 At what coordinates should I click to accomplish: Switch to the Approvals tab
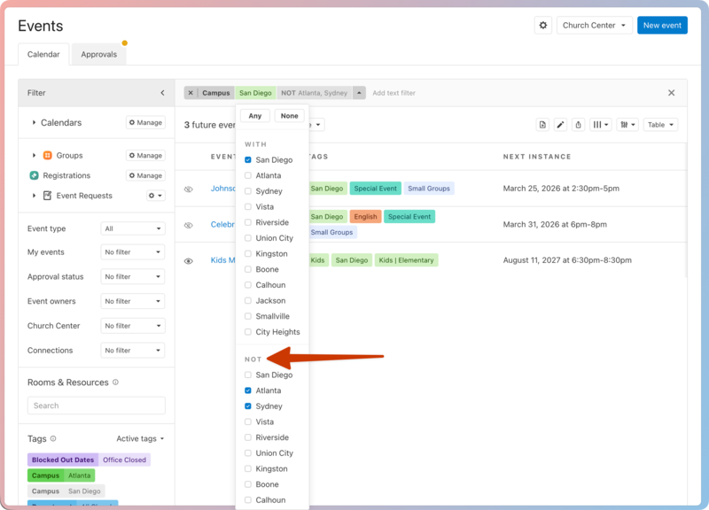point(99,54)
